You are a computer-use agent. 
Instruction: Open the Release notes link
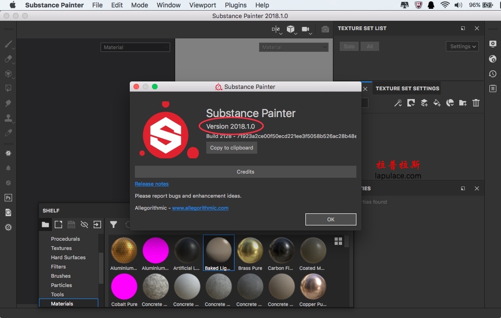(x=152, y=184)
